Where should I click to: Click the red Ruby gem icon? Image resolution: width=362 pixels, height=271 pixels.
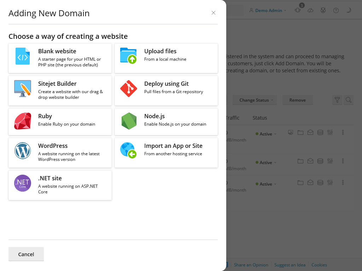coord(23,121)
